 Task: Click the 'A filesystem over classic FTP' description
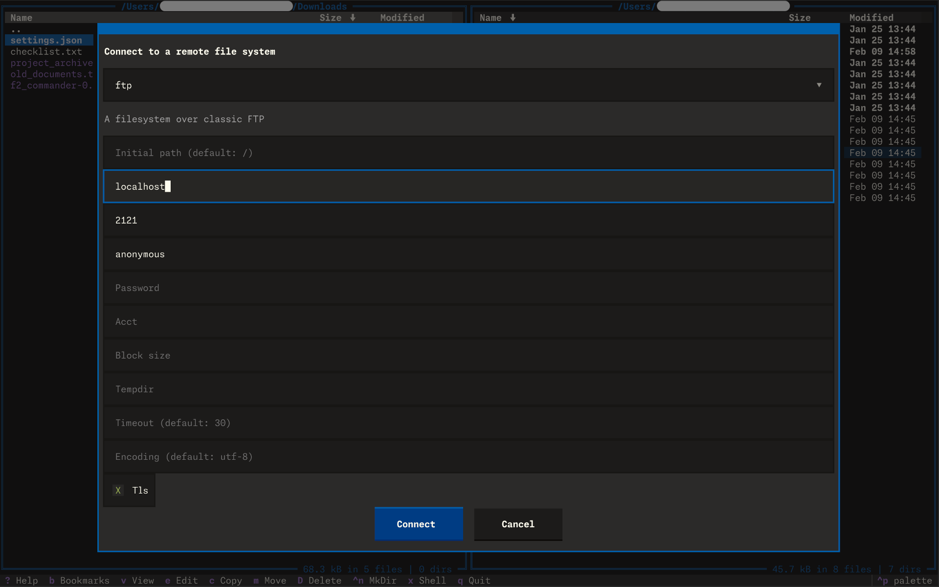pyautogui.click(x=184, y=119)
